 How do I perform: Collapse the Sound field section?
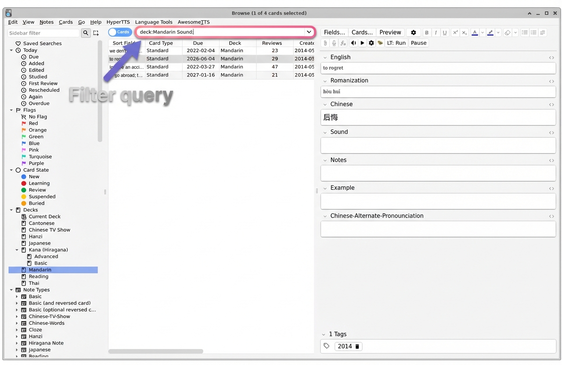pyautogui.click(x=324, y=132)
